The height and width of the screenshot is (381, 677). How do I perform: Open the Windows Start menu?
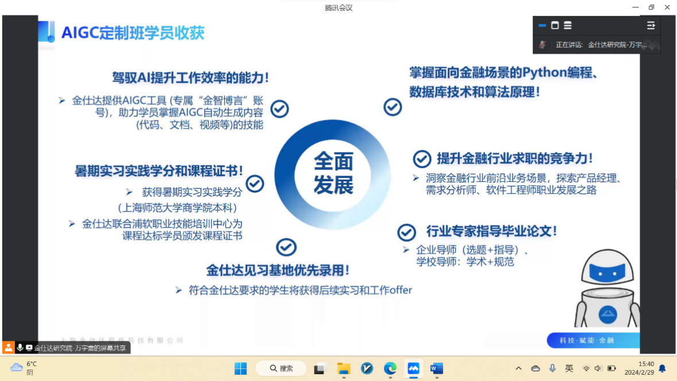240,368
